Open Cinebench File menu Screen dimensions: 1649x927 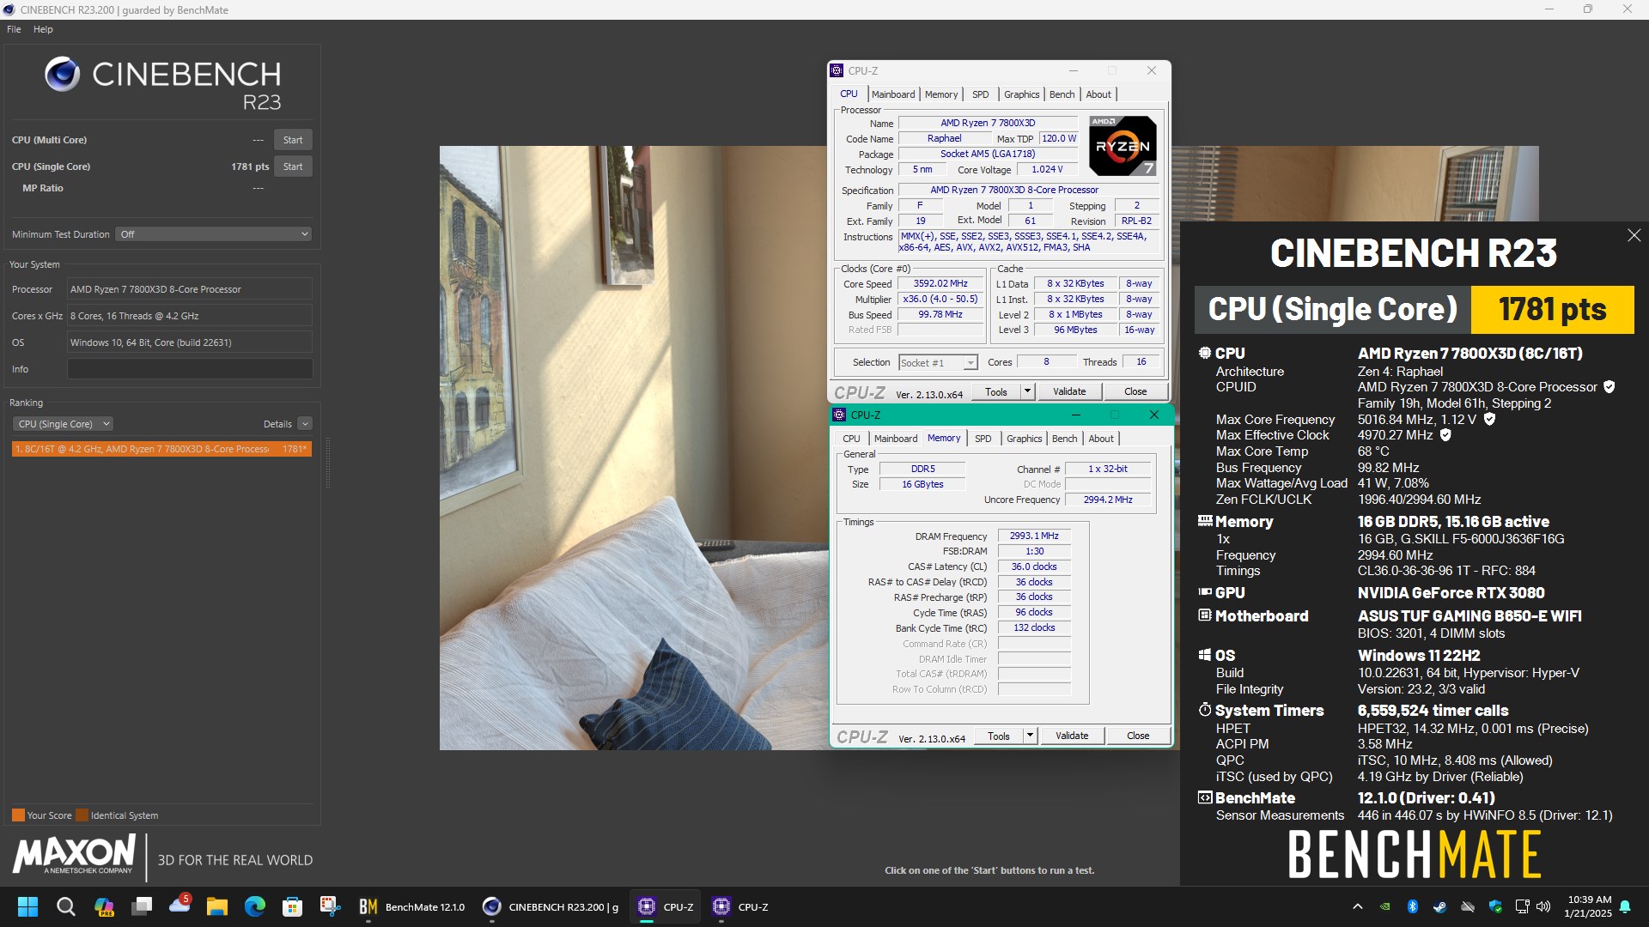[x=14, y=29]
